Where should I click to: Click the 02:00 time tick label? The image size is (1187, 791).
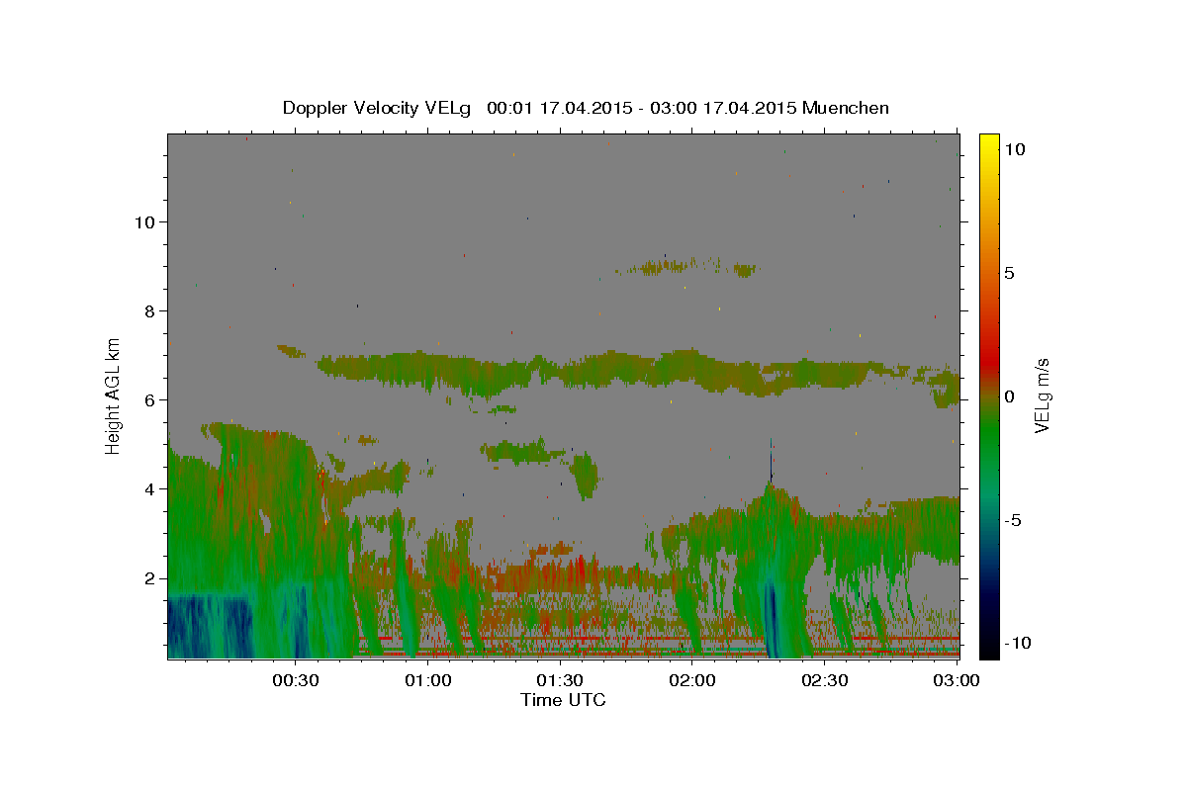pyautogui.click(x=693, y=681)
